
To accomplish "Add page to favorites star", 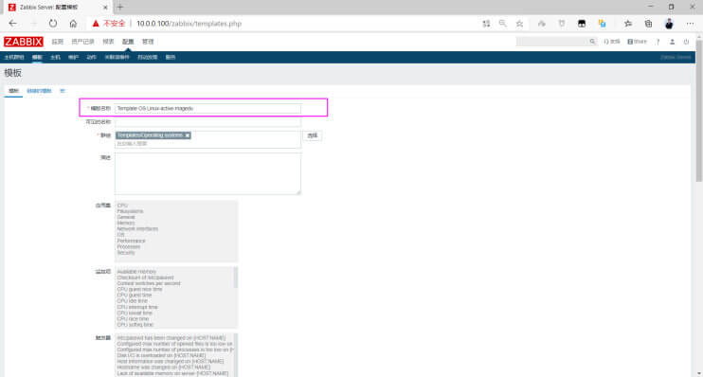I will [x=519, y=24].
